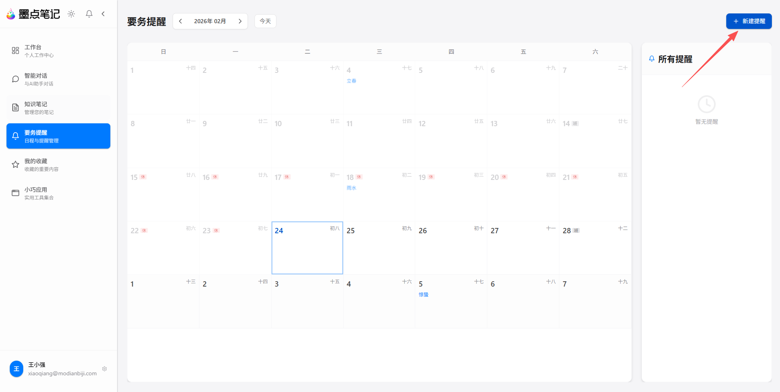Go to the previous month
The height and width of the screenshot is (392, 780).
pyautogui.click(x=180, y=21)
